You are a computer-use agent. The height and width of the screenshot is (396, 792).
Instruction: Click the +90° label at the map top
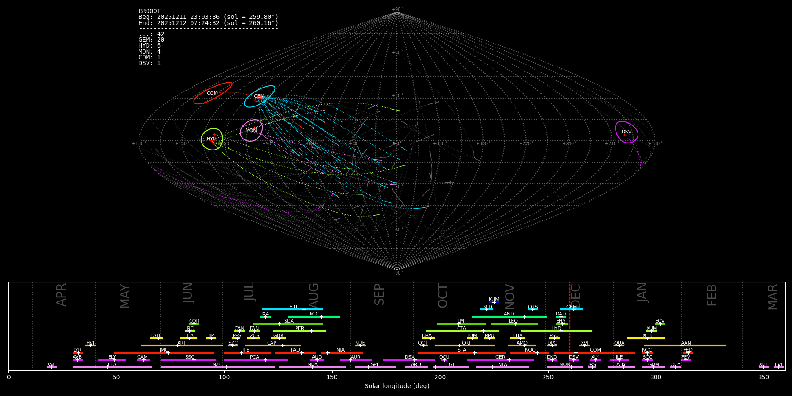(x=397, y=10)
